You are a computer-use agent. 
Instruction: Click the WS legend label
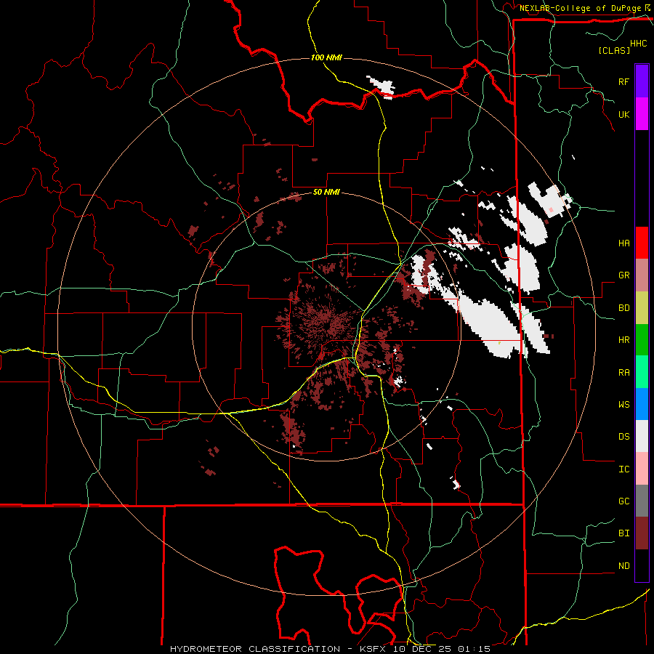tap(623, 404)
